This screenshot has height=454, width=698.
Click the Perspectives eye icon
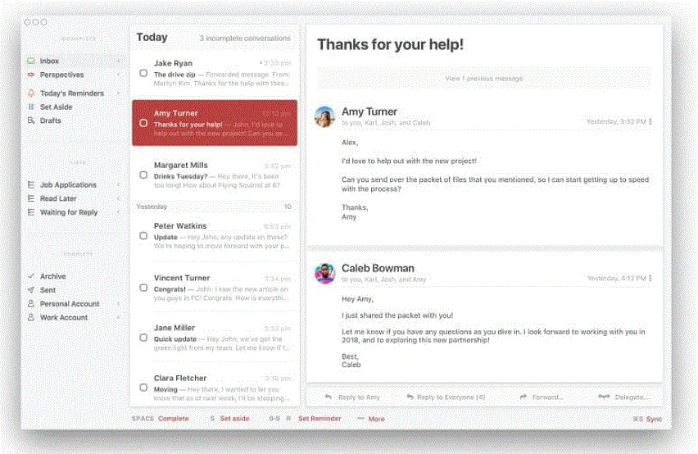click(31, 75)
